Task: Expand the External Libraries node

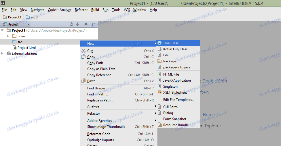Action: tap(2, 53)
